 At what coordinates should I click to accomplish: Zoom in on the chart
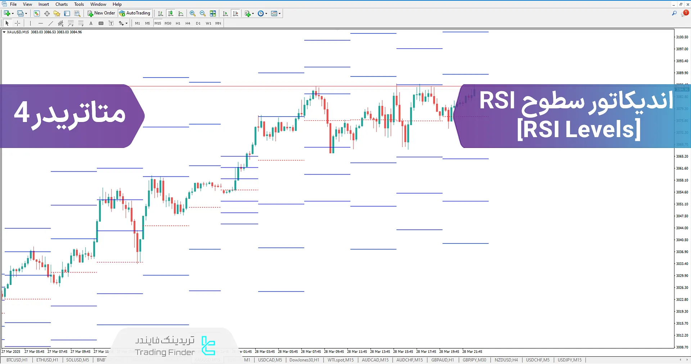click(x=193, y=13)
